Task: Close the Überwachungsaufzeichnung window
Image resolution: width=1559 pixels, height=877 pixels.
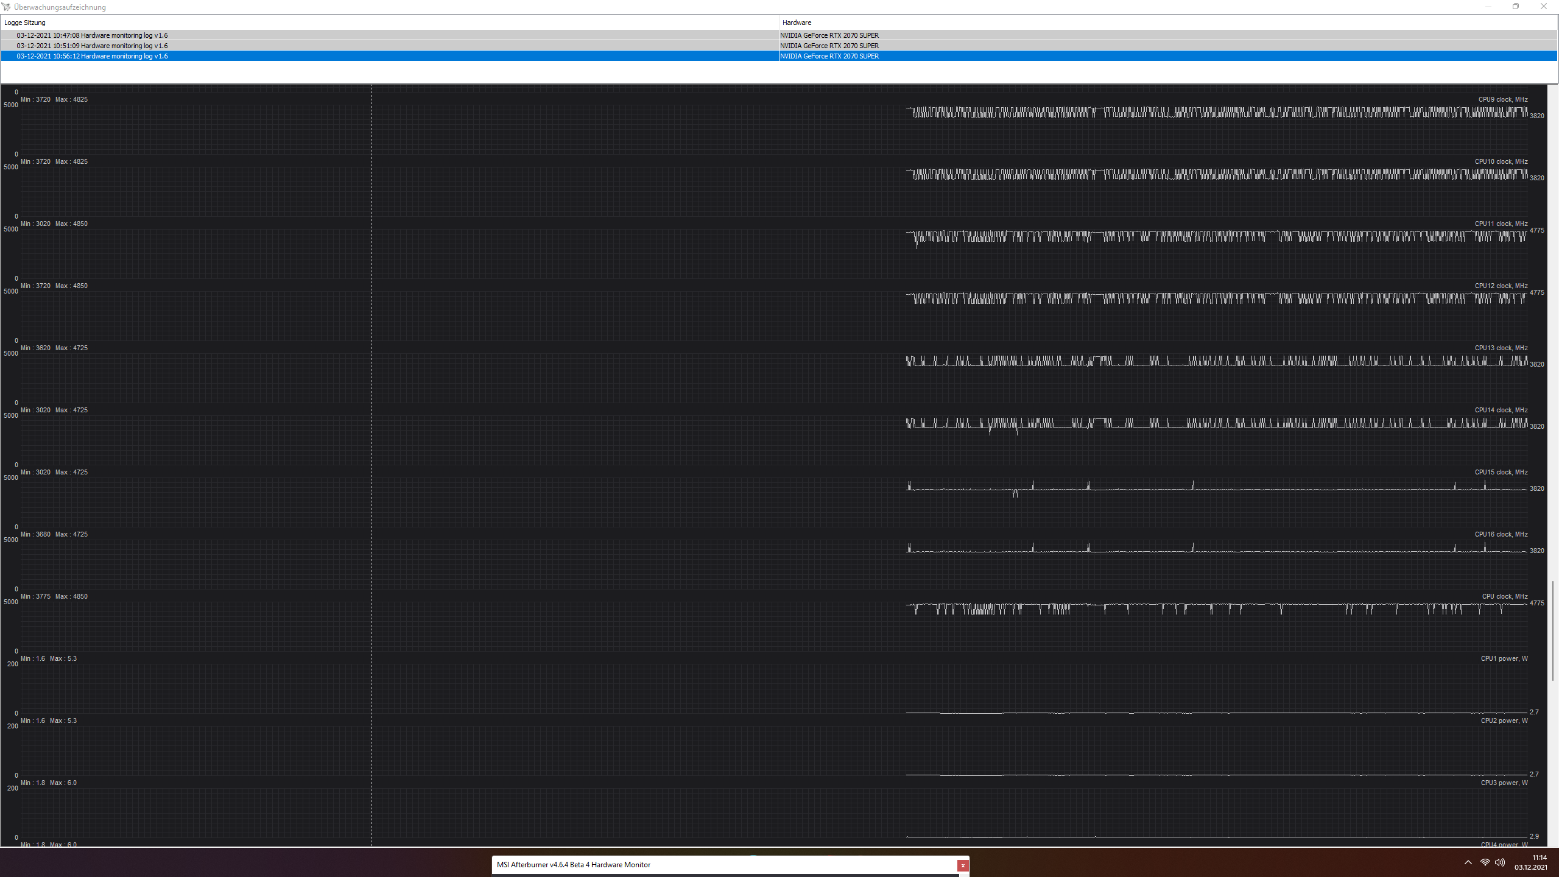Action: (1544, 7)
